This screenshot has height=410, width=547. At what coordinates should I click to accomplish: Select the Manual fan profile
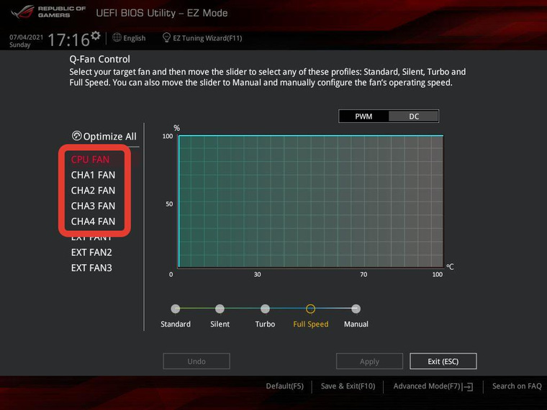pos(356,309)
